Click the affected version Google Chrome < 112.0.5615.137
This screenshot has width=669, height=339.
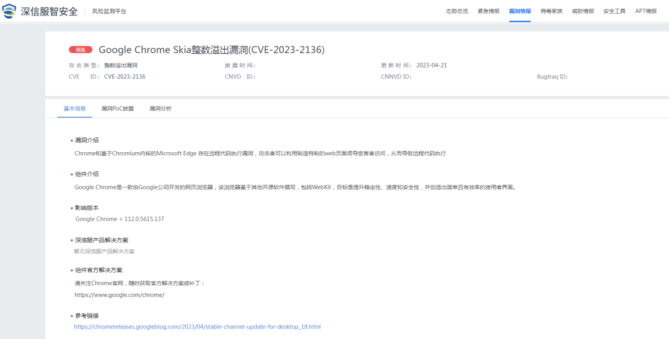pyautogui.click(x=120, y=219)
